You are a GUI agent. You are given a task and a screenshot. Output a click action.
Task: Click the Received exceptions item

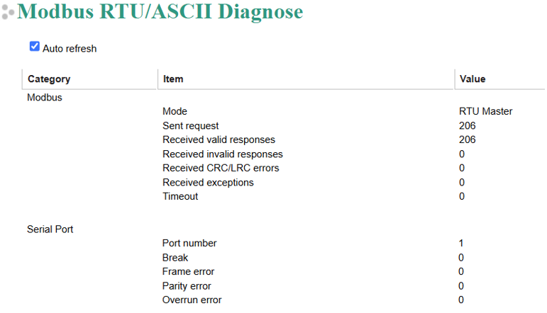pos(208,183)
